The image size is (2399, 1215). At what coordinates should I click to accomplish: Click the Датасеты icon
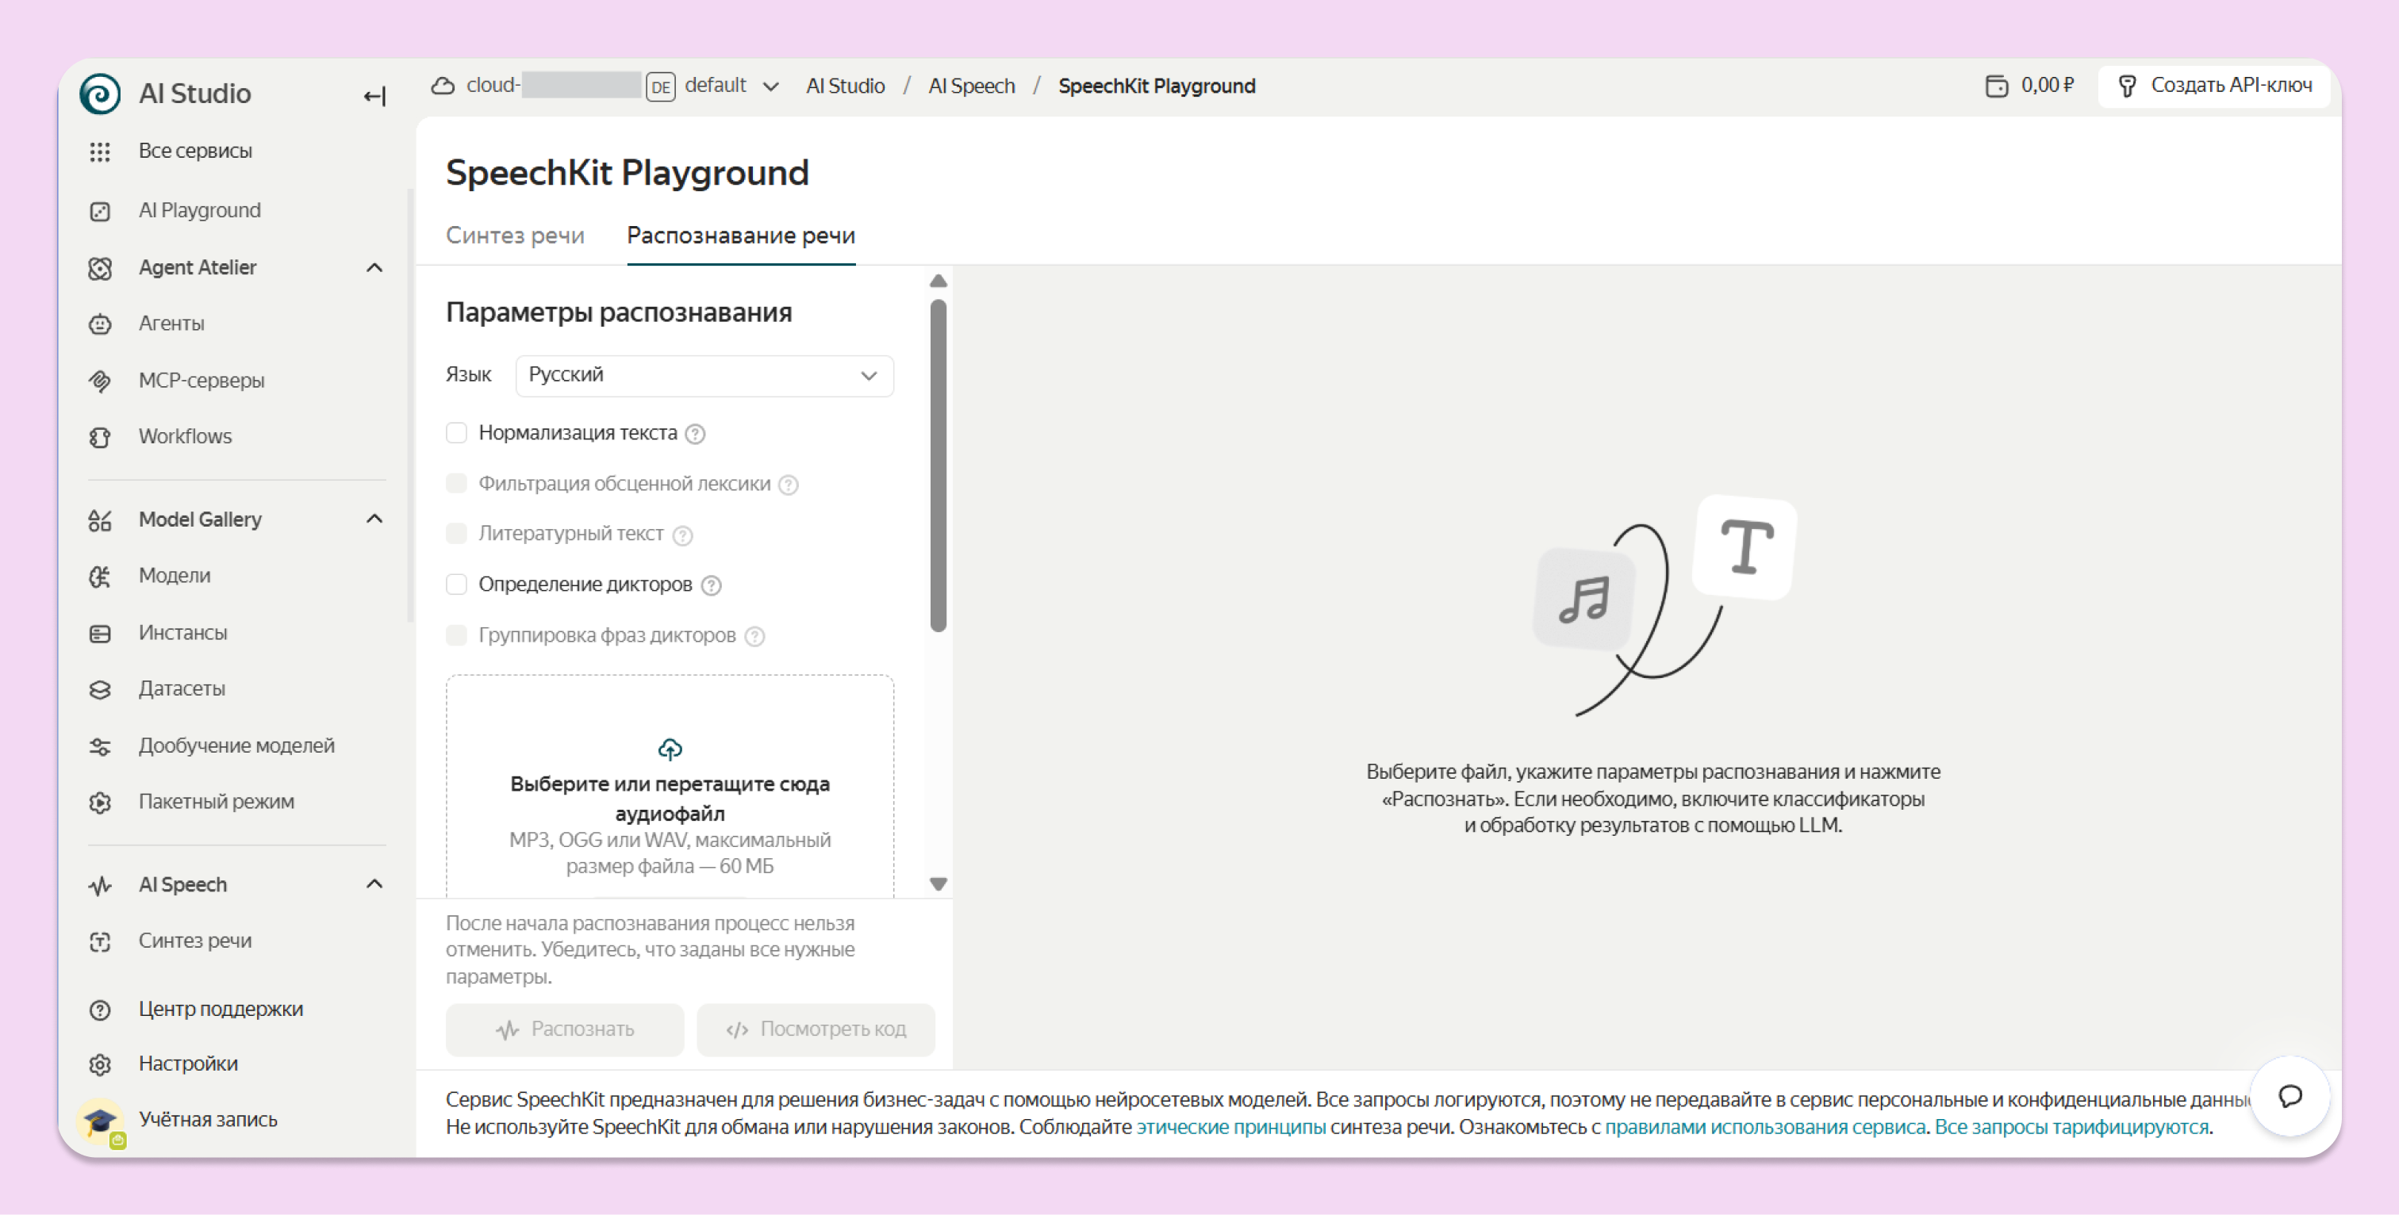click(x=100, y=689)
